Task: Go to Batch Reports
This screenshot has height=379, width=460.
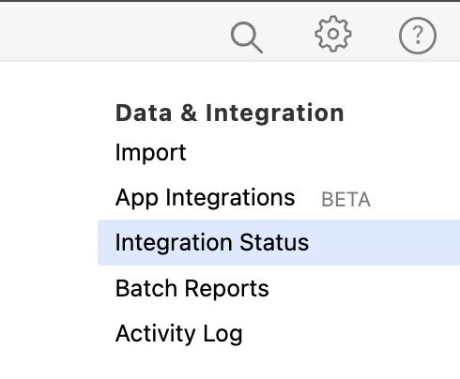Action: tap(192, 288)
